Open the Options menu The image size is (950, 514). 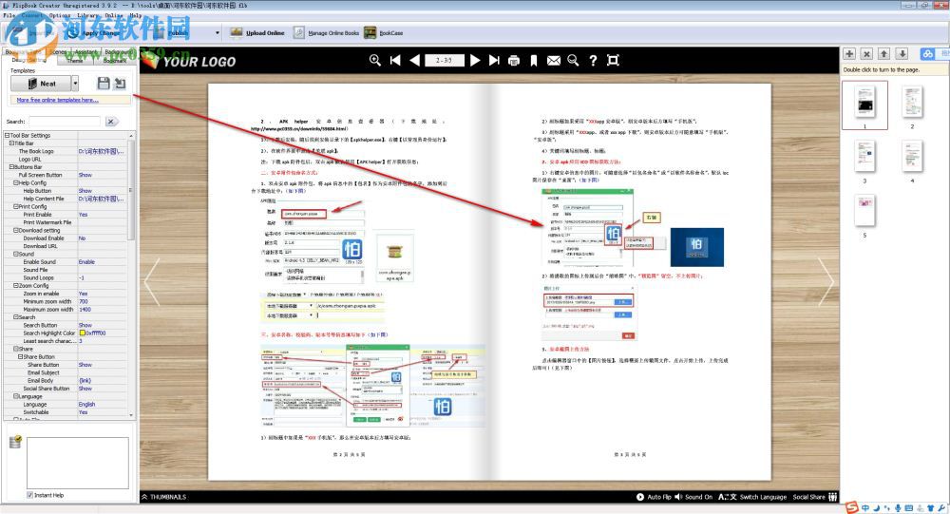[60, 15]
